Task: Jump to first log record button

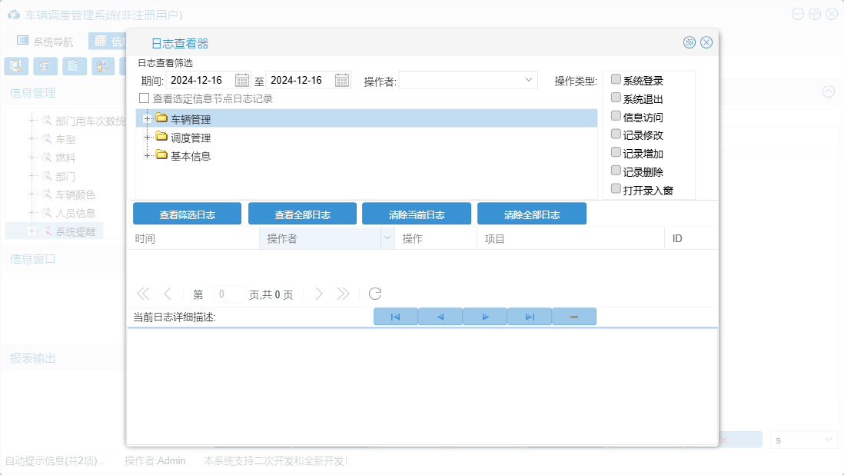Action: [395, 317]
